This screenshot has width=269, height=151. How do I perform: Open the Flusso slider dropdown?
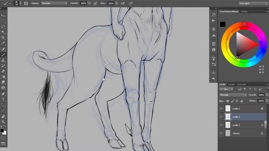click(x=117, y=3)
